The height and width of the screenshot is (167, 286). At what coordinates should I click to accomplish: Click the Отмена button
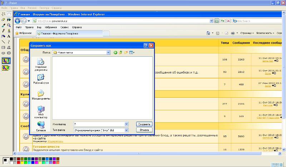[144, 130]
